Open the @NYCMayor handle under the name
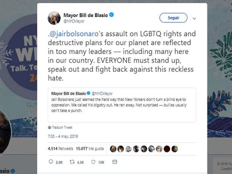 click(x=74, y=21)
